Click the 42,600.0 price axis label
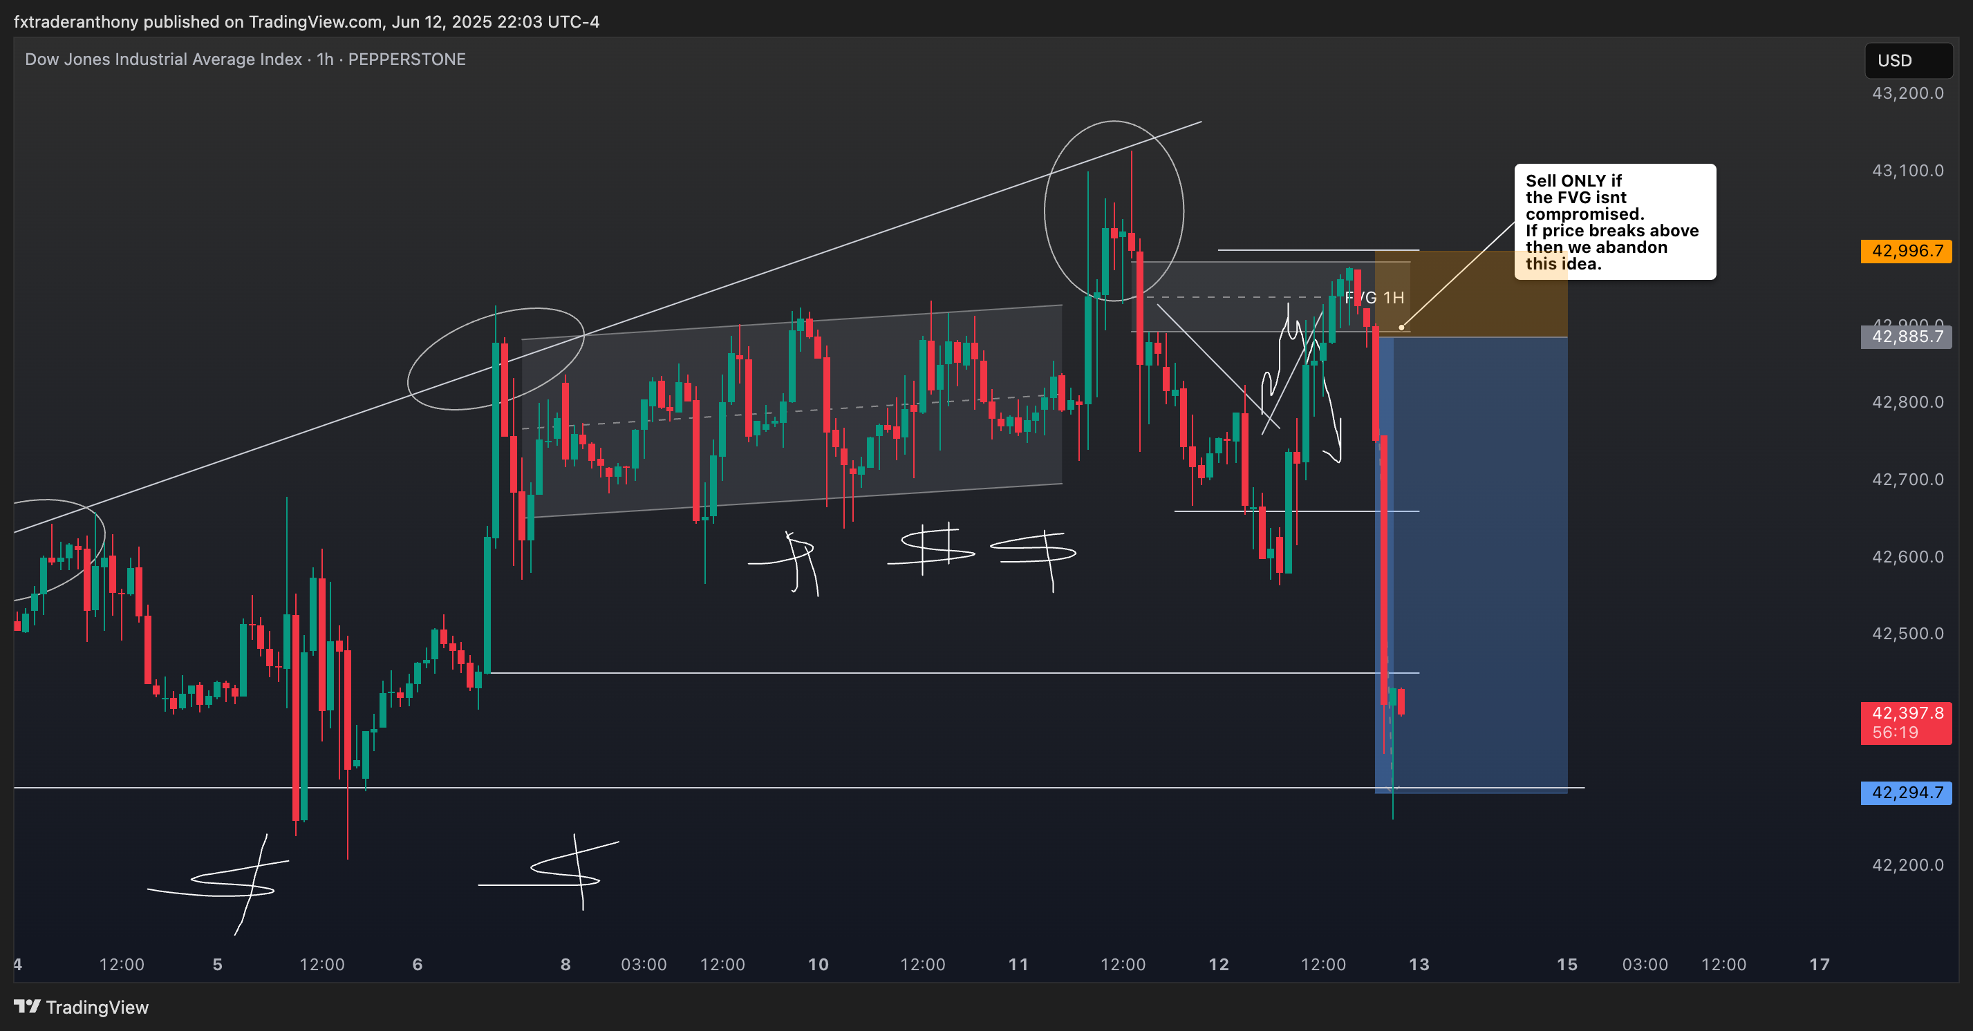Screen dimensions: 1973x1031 pyautogui.click(x=1907, y=557)
